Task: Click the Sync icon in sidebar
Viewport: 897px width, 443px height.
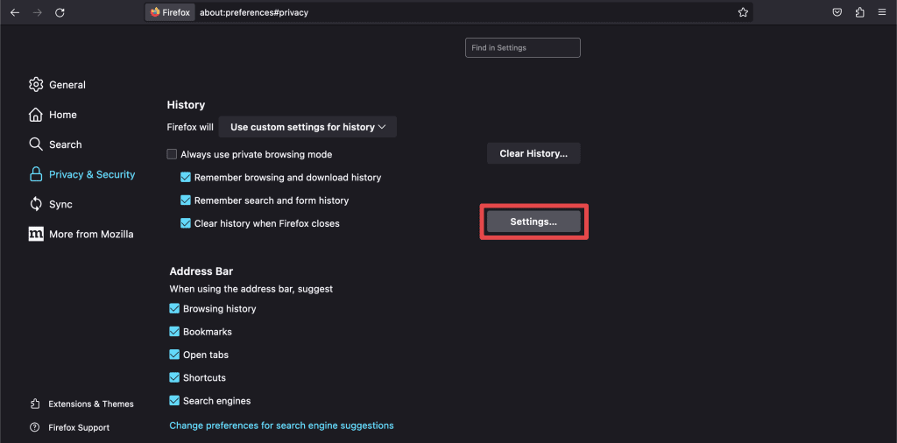Action: (36, 204)
